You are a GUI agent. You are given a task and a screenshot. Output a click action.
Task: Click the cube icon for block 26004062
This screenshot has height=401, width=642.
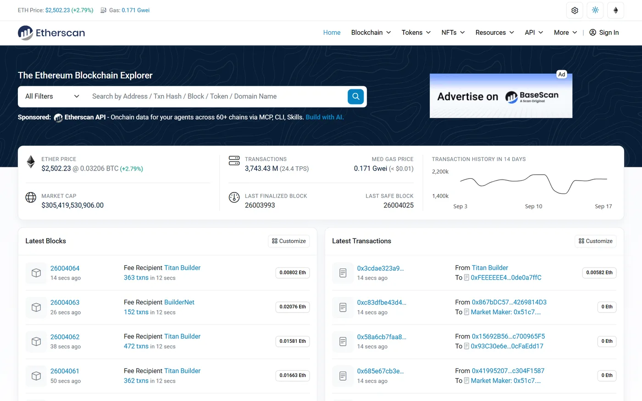(x=36, y=341)
